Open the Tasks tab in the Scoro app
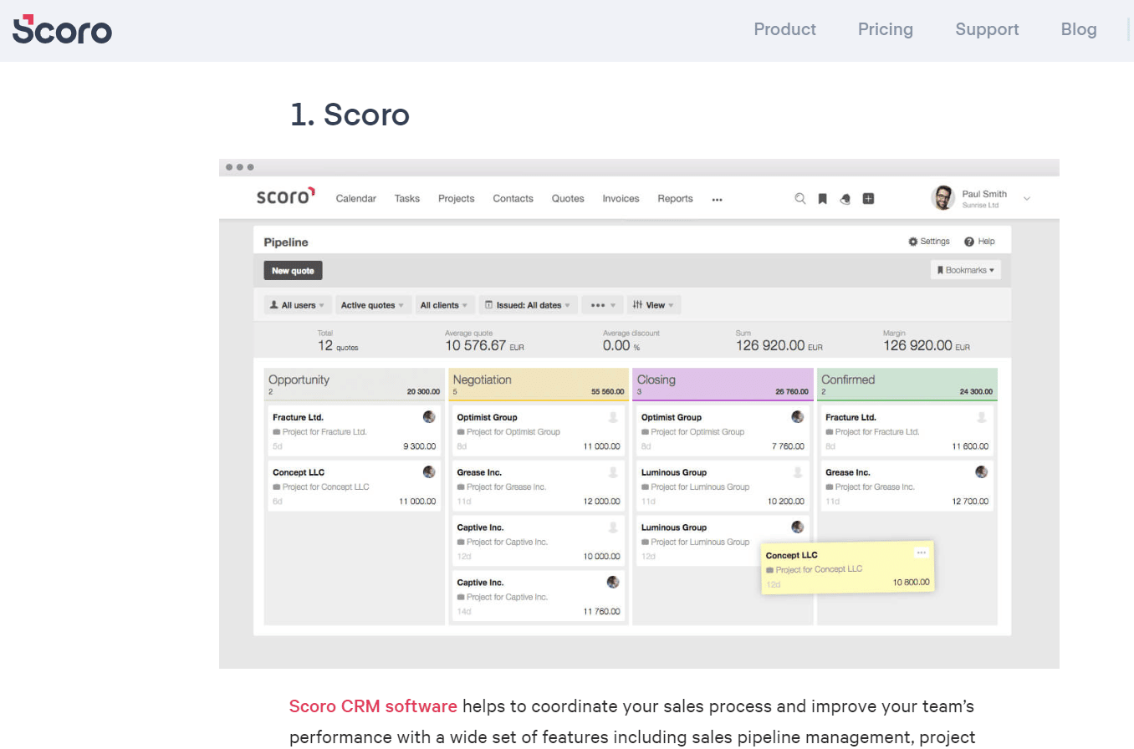 (x=407, y=199)
